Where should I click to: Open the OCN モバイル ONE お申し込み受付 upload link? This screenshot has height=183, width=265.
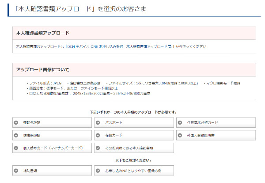coord(119,46)
